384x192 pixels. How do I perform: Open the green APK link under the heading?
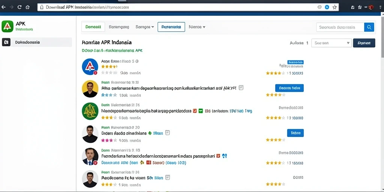pos(112,51)
